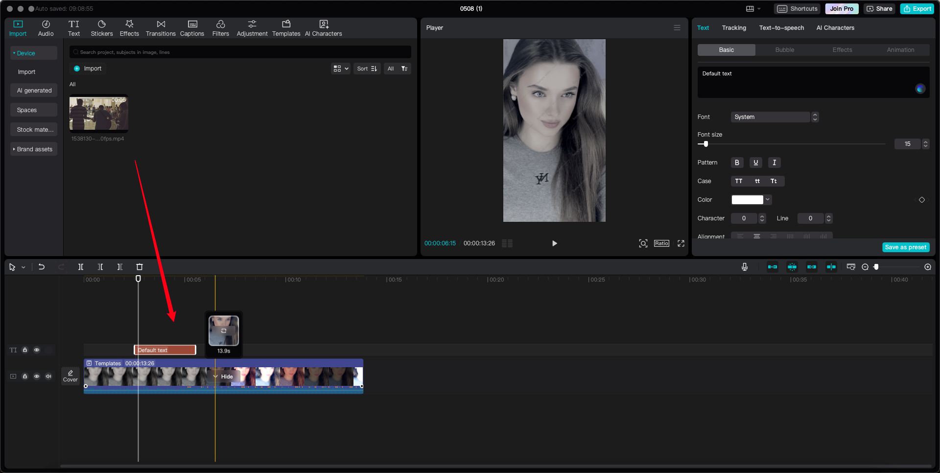Screen dimensions: 940x473
Task: Click the voiceover microphone icon
Action: [745, 267]
